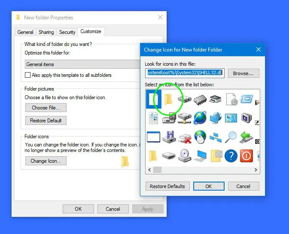This screenshot has height=234, width=289.
Task: Open the 'General items' optimize dropdown
Action: coord(82,64)
